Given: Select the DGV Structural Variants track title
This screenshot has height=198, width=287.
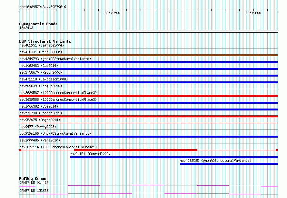Looking at the screenshot, I should tap(45, 41).
